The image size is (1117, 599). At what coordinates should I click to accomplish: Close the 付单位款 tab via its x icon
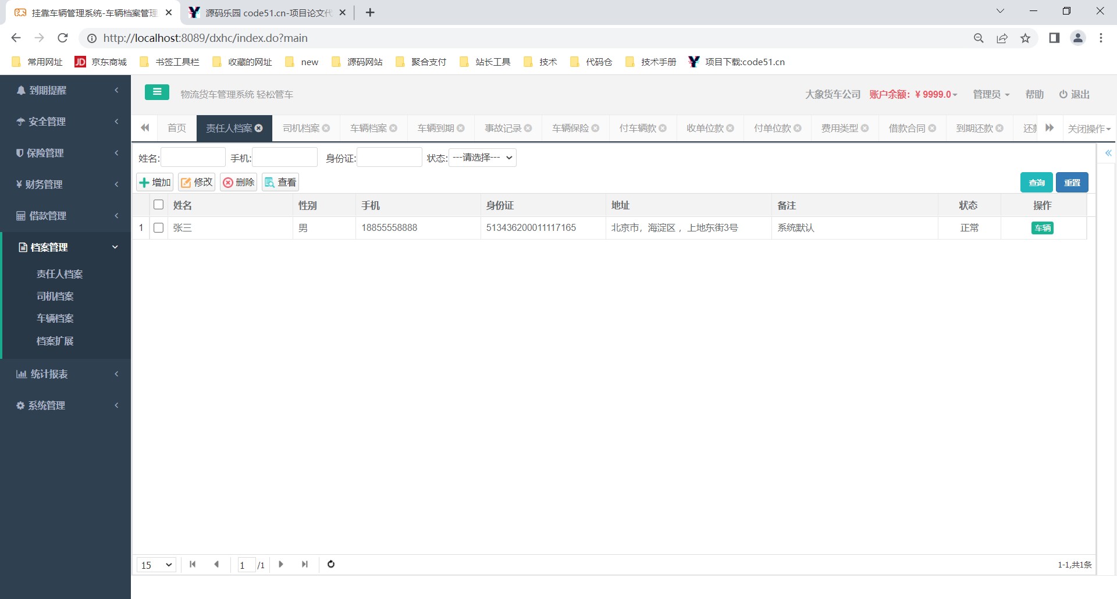pyautogui.click(x=798, y=128)
